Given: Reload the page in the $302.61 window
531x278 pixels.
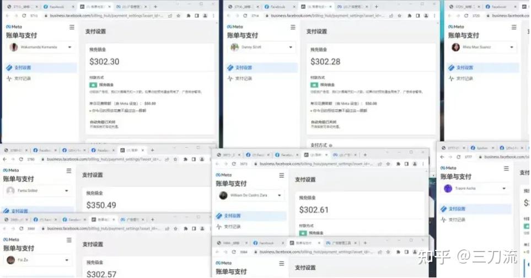Looking at the screenshot, I should [x=234, y=164].
